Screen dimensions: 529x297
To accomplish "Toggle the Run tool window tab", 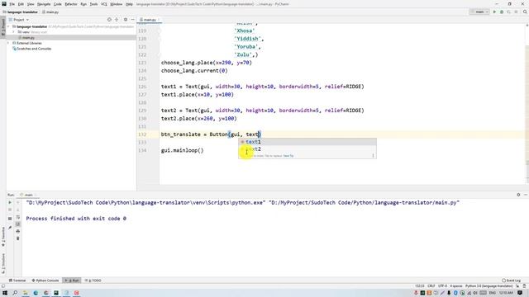I will pyautogui.click(x=72, y=280).
